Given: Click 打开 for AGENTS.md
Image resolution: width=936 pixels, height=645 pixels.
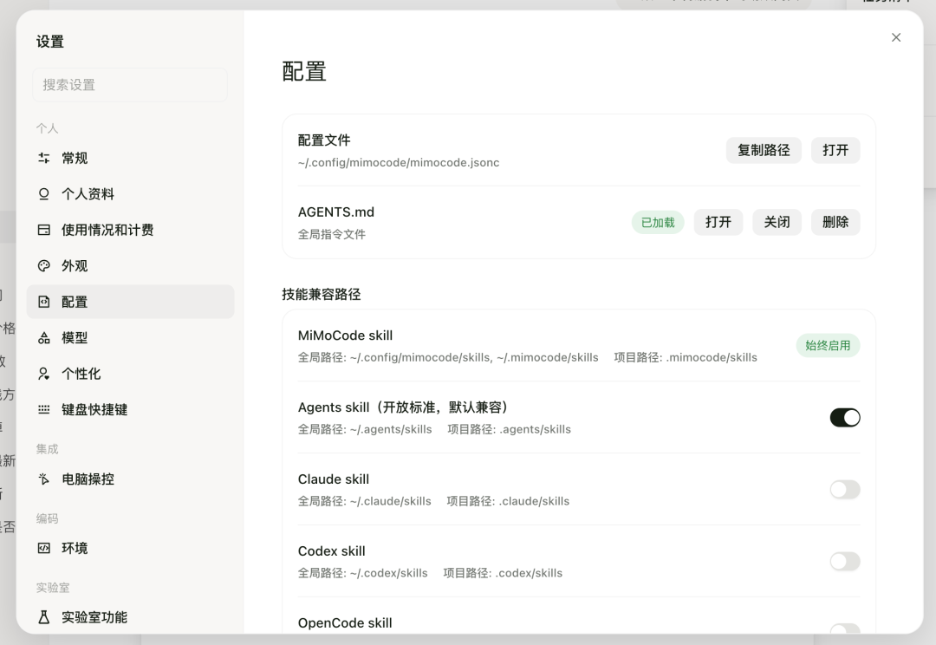Looking at the screenshot, I should 718,222.
